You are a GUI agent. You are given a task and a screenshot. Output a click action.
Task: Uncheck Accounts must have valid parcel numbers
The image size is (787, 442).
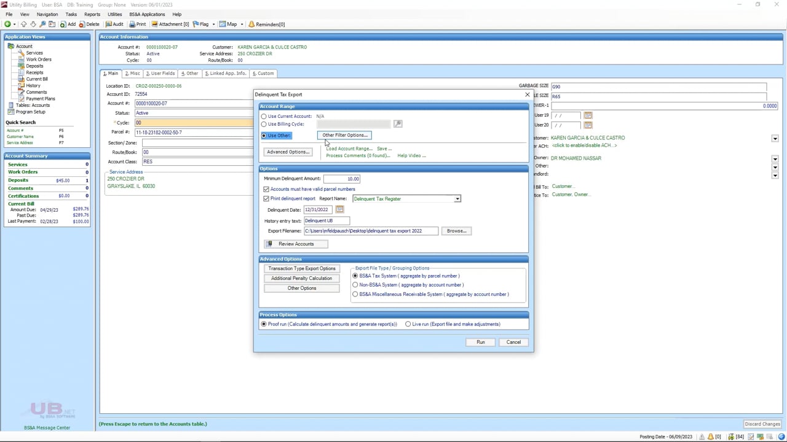266,189
